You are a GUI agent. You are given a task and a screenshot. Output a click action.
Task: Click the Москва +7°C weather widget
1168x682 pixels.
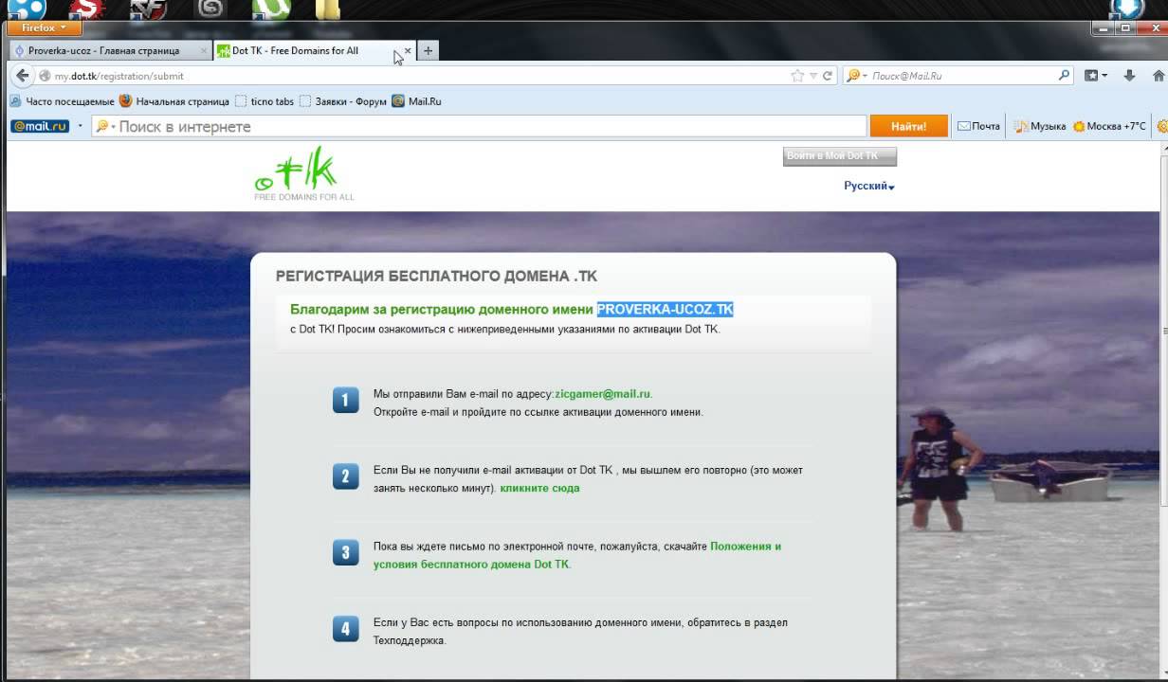(1108, 126)
